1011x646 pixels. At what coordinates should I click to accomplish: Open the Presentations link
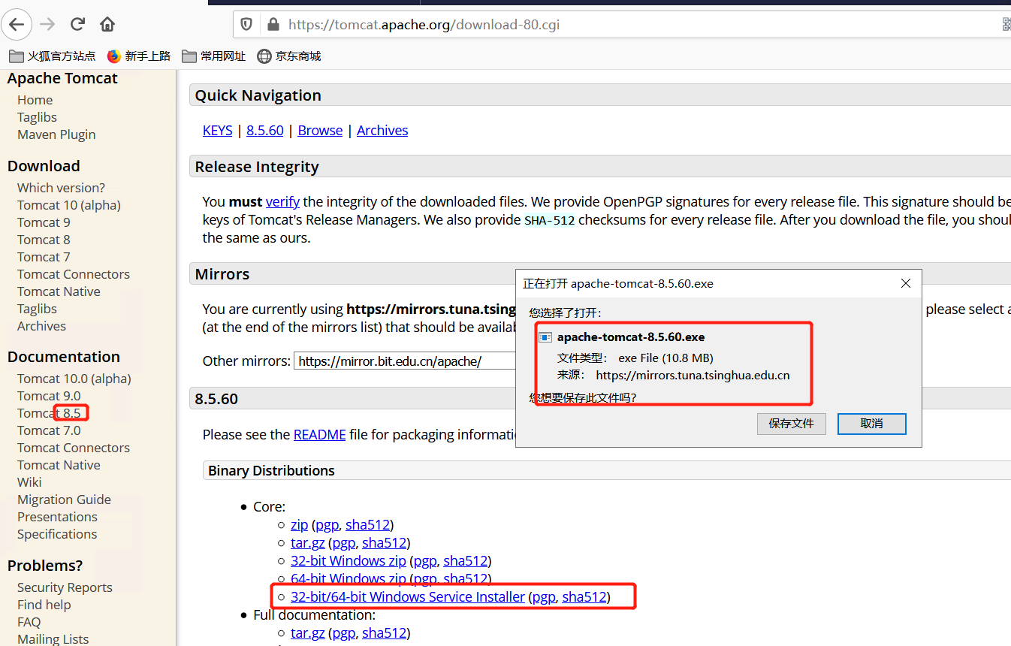pyautogui.click(x=58, y=517)
